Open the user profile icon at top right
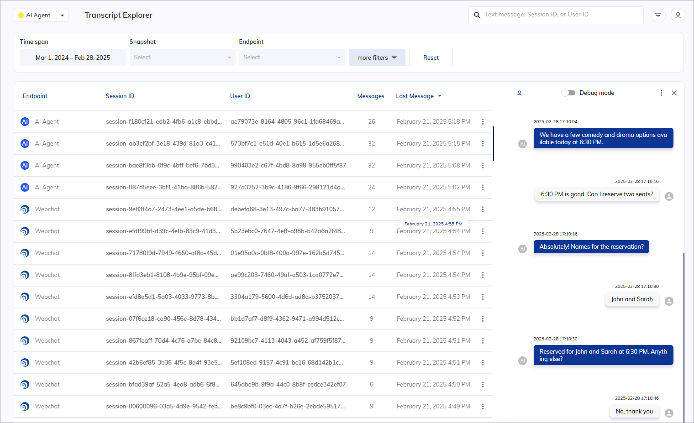694x423 pixels. [x=678, y=15]
